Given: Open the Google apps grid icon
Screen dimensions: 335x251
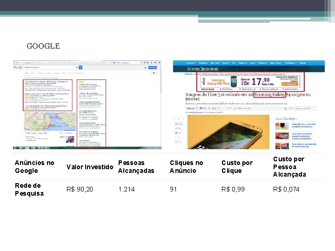Looking at the screenshot, I should 145,68.
